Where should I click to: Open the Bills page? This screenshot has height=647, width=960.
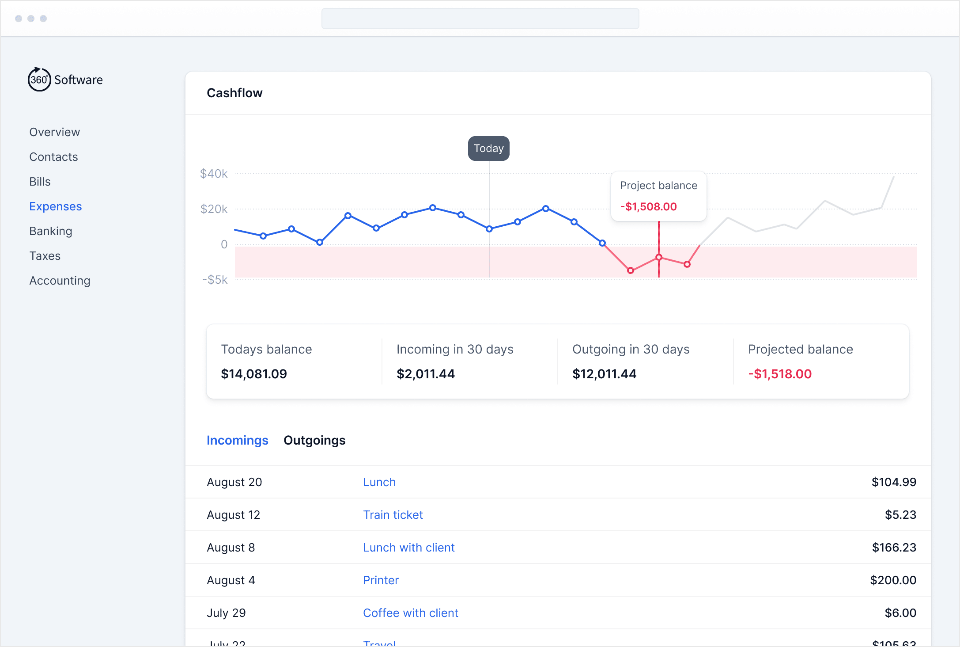40,182
